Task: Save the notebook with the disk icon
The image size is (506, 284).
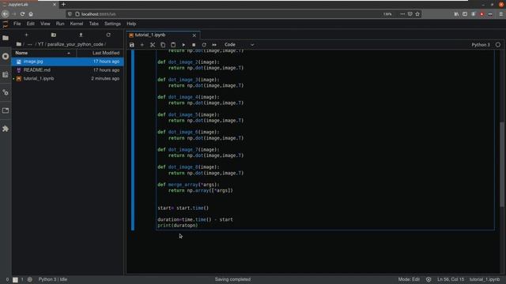Action: tap(132, 45)
